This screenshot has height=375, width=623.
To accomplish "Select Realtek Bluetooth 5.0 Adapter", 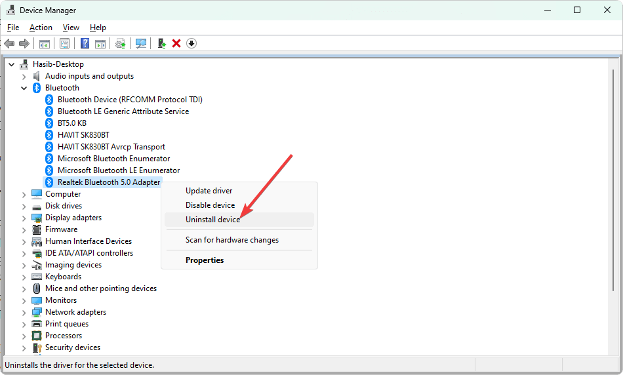I will 109,182.
